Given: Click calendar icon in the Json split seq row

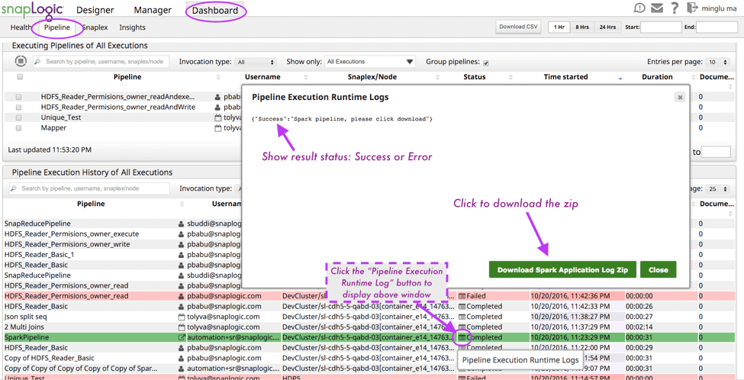Looking at the screenshot, I should pyautogui.click(x=181, y=317).
